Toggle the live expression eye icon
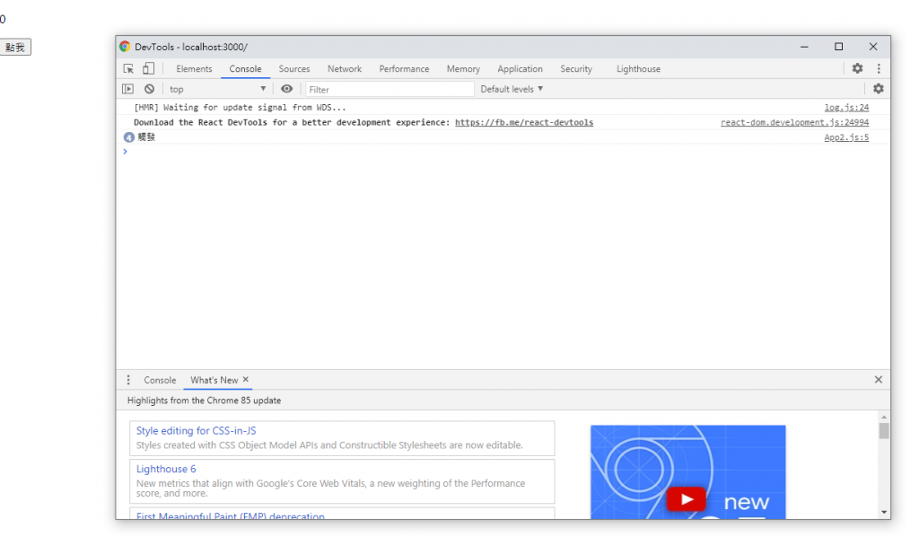This screenshot has height=546, width=919. 286,89
